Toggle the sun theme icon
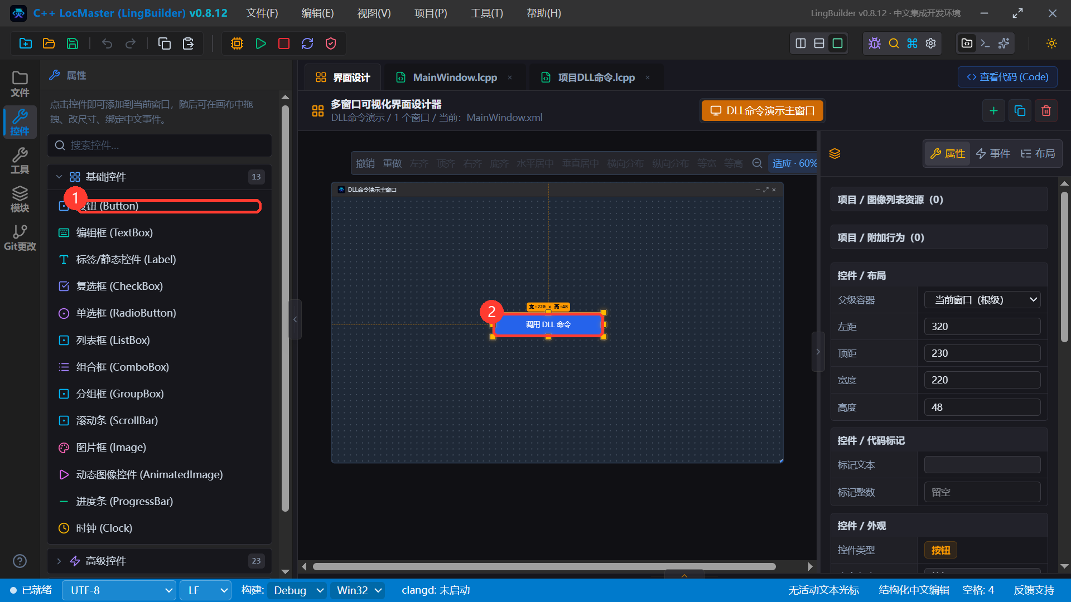 click(1052, 43)
